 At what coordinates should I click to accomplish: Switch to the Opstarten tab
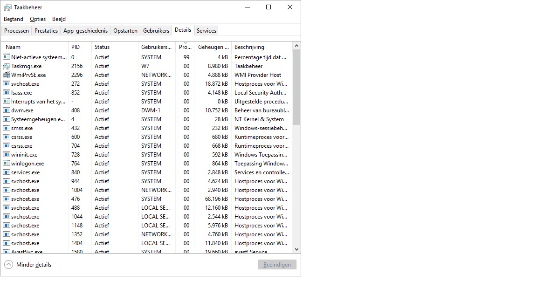pyautogui.click(x=125, y=31)
